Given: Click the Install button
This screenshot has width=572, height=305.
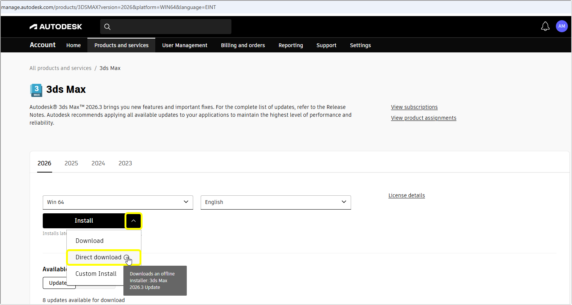Looking at the screenshot, I should coord(84,221).
